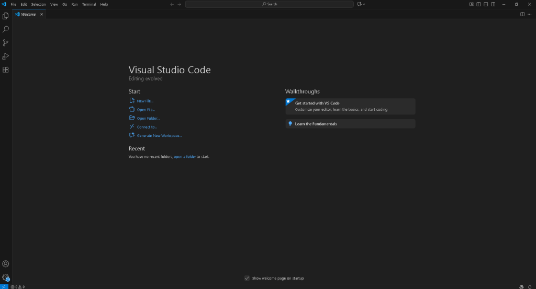Open the Terminal menu

tap(89, 4)
